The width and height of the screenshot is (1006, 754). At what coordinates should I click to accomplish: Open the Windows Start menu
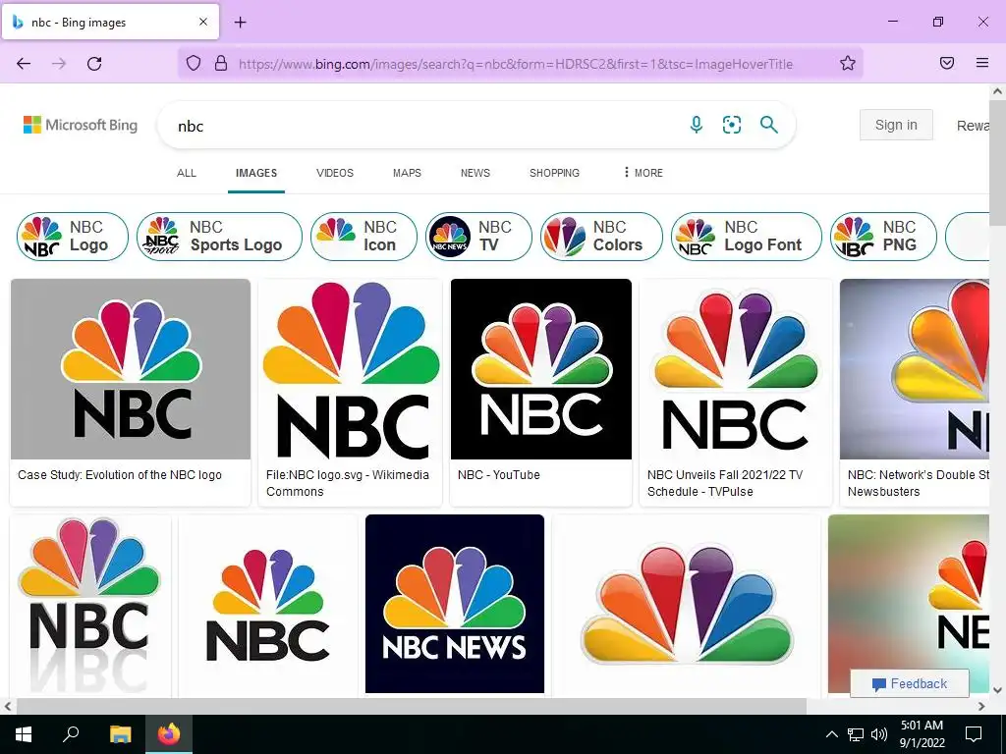pyautogui.click(x=24, y=734)
